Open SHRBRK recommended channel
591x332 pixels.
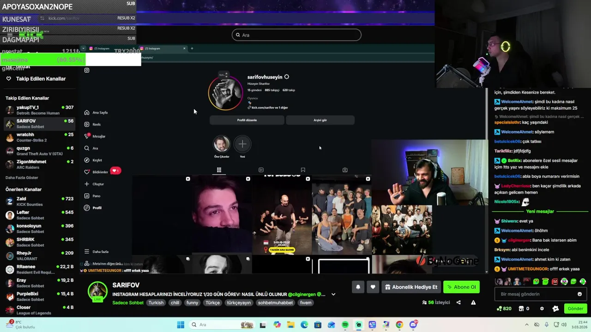[x=39, y=242]
